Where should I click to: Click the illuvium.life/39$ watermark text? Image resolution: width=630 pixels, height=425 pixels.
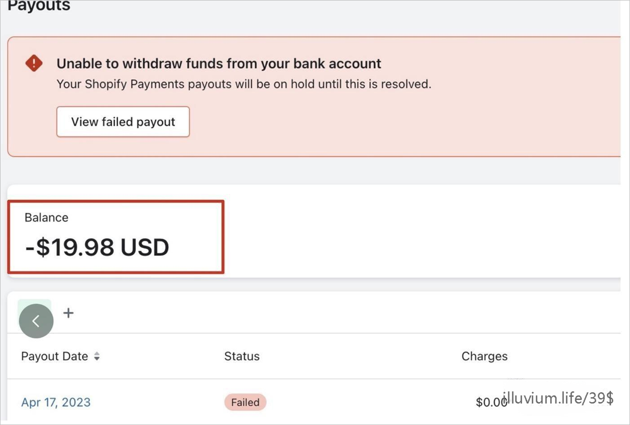pos(558,398)
